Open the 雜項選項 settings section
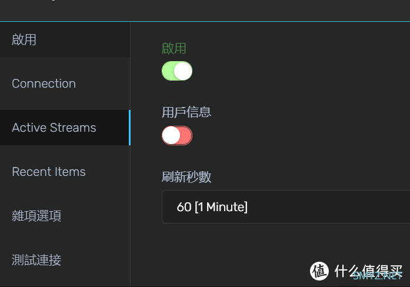 65,216
